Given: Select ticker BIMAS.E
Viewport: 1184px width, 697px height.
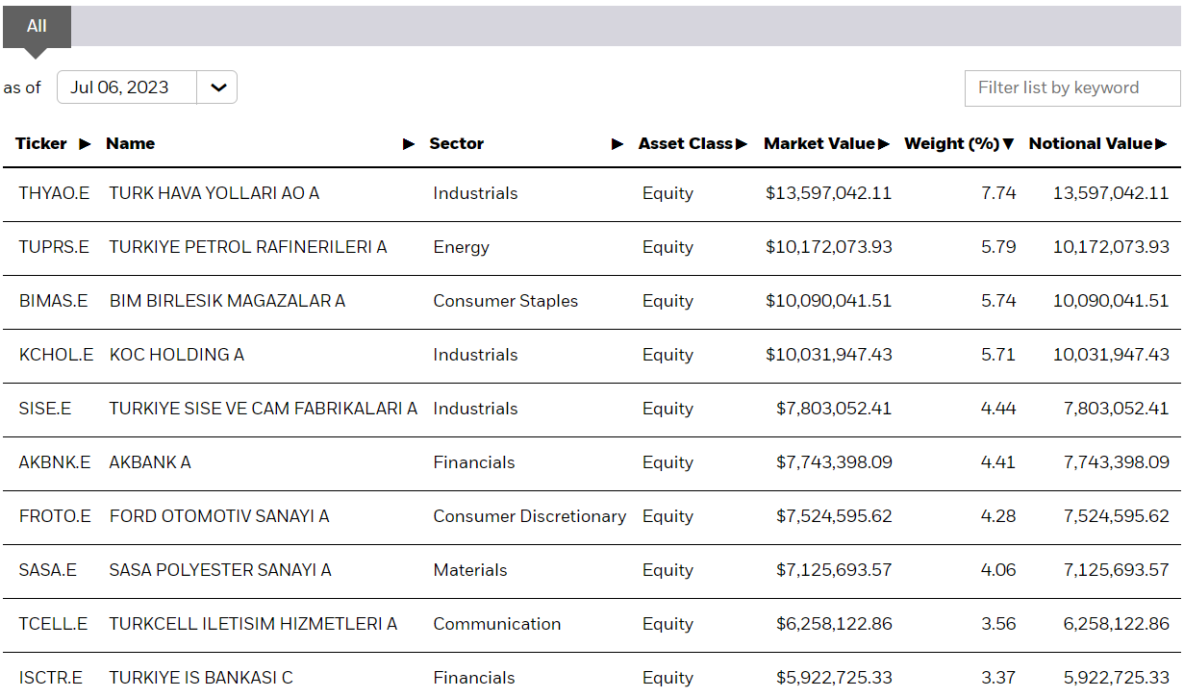Looking at the screenshot, I should coord(53,301).
